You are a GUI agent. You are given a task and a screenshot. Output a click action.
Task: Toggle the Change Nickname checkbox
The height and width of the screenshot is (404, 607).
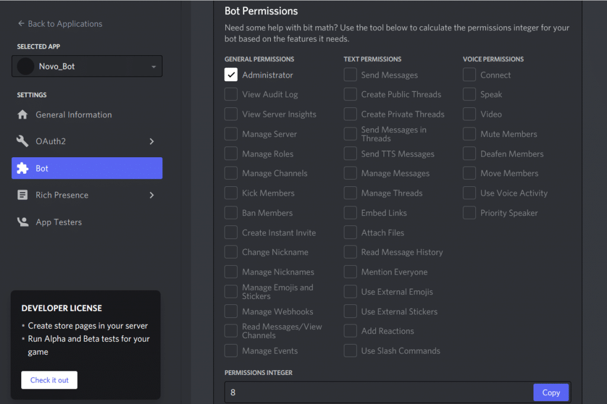click(x=231, y=252)
